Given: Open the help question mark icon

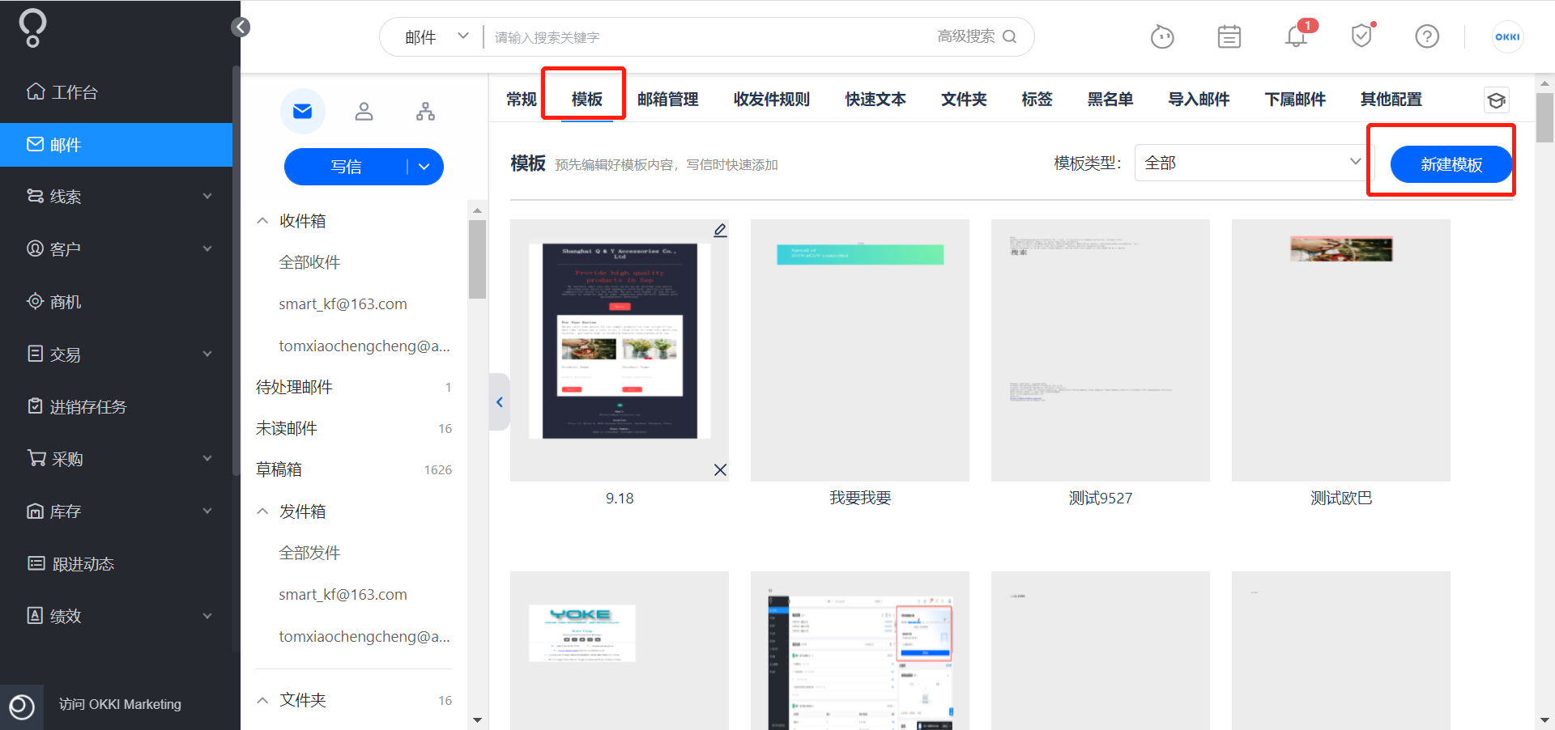Looking at the screenshot, I should [1427, 36].
